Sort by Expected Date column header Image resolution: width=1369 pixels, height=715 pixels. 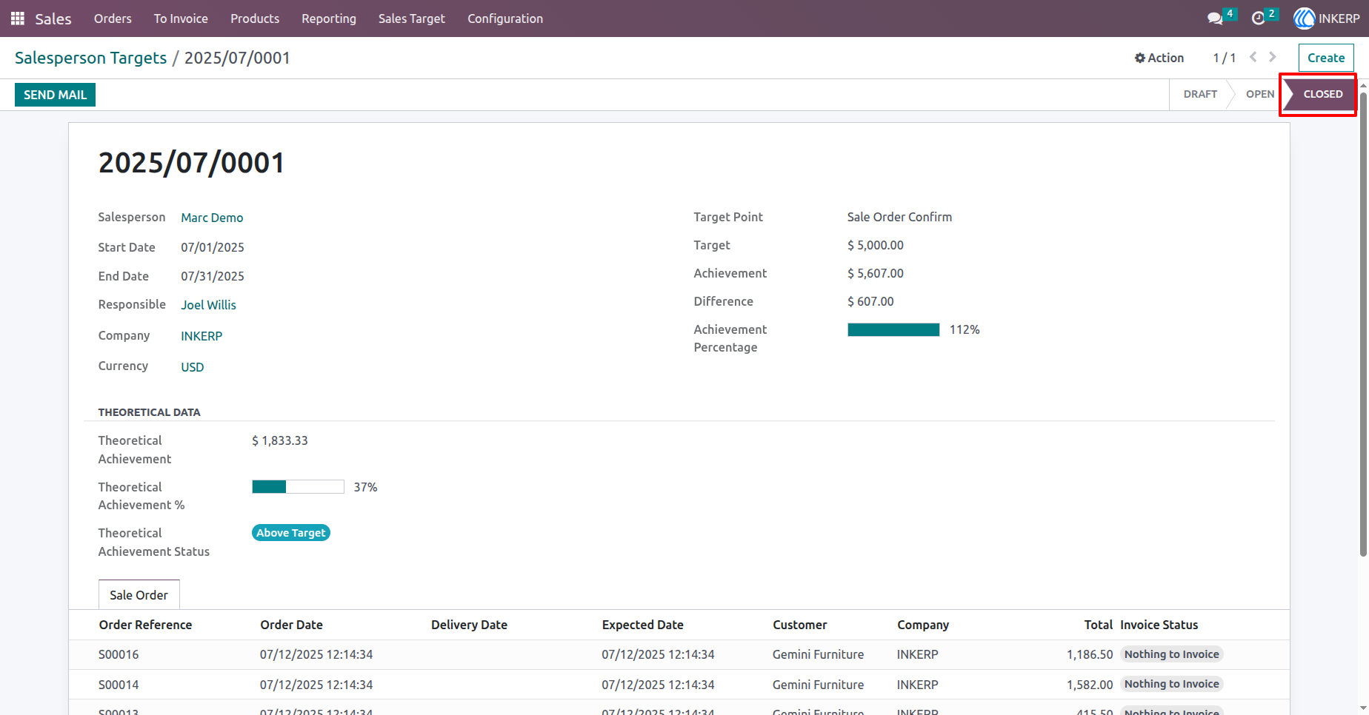pyautogui.click(x=643, y=625)
